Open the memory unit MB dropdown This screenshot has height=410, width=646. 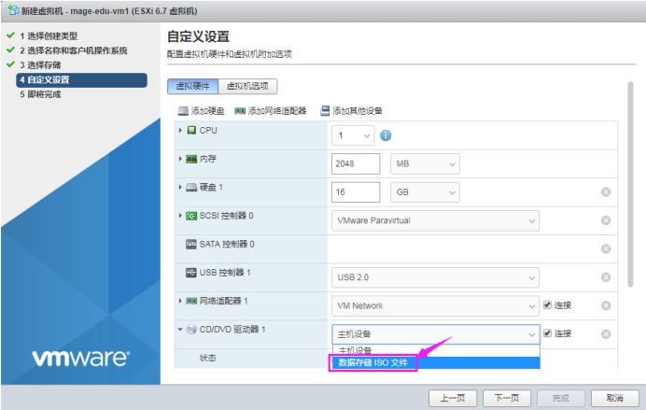point(425,164)
